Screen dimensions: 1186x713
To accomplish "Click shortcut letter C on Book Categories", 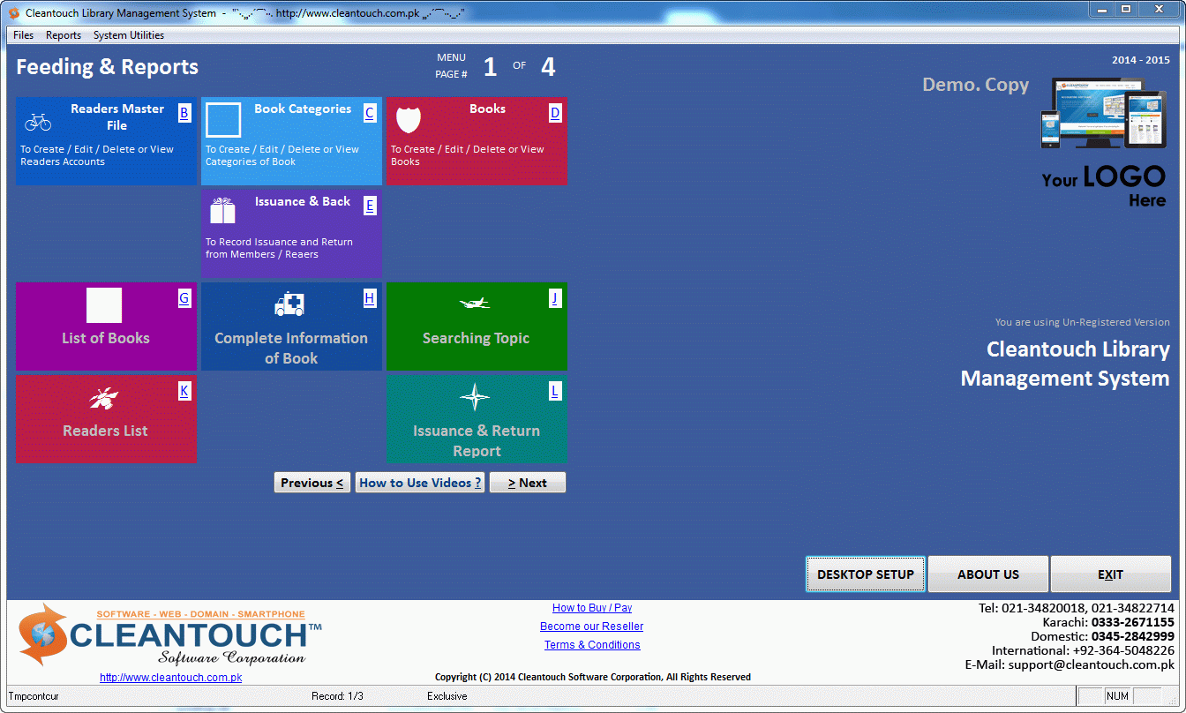I will coord(370,113).
